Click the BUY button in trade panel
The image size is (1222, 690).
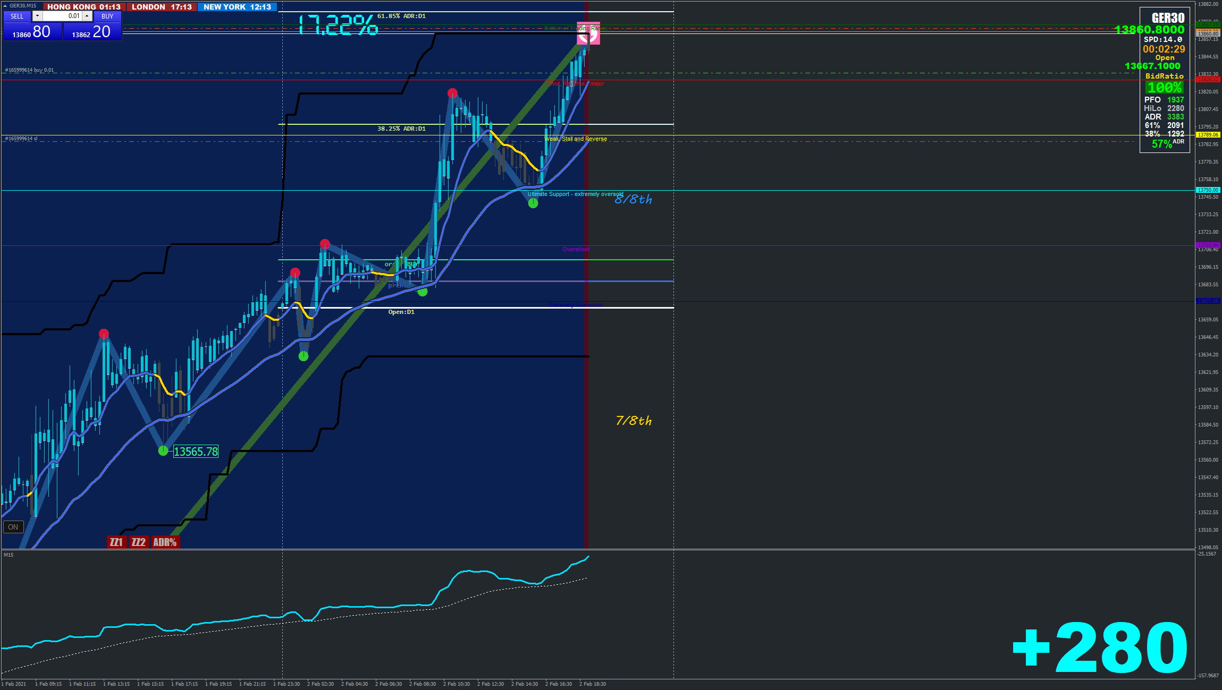pos(107,16)
